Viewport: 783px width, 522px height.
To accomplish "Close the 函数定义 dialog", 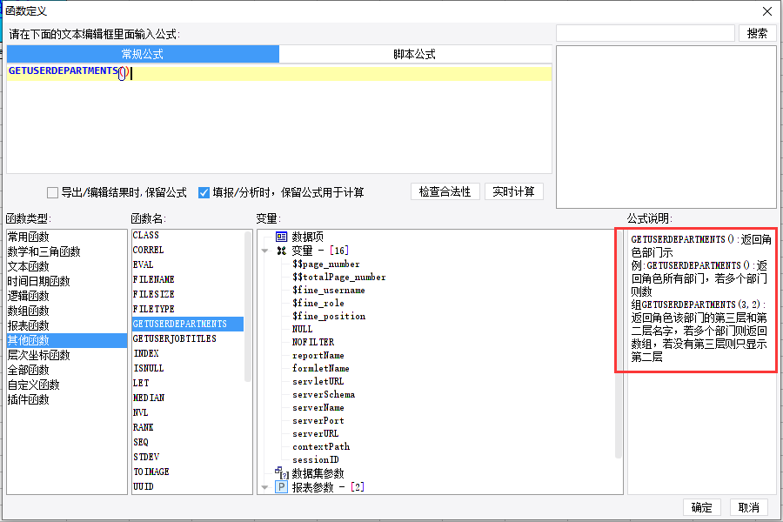I will pyautogui.click(x=767, y=11).
